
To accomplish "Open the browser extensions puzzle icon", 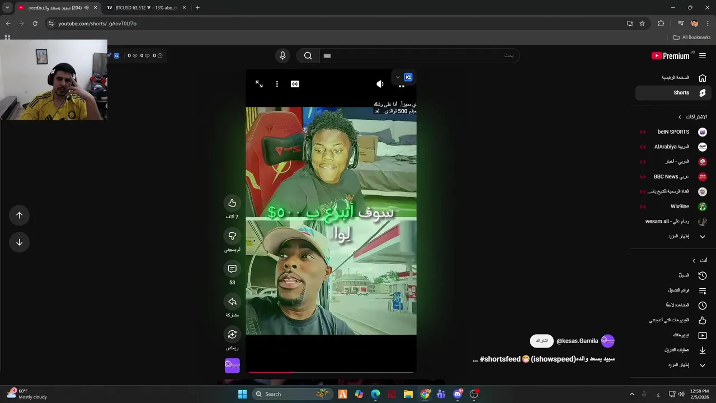I will [x=661, y=24].
